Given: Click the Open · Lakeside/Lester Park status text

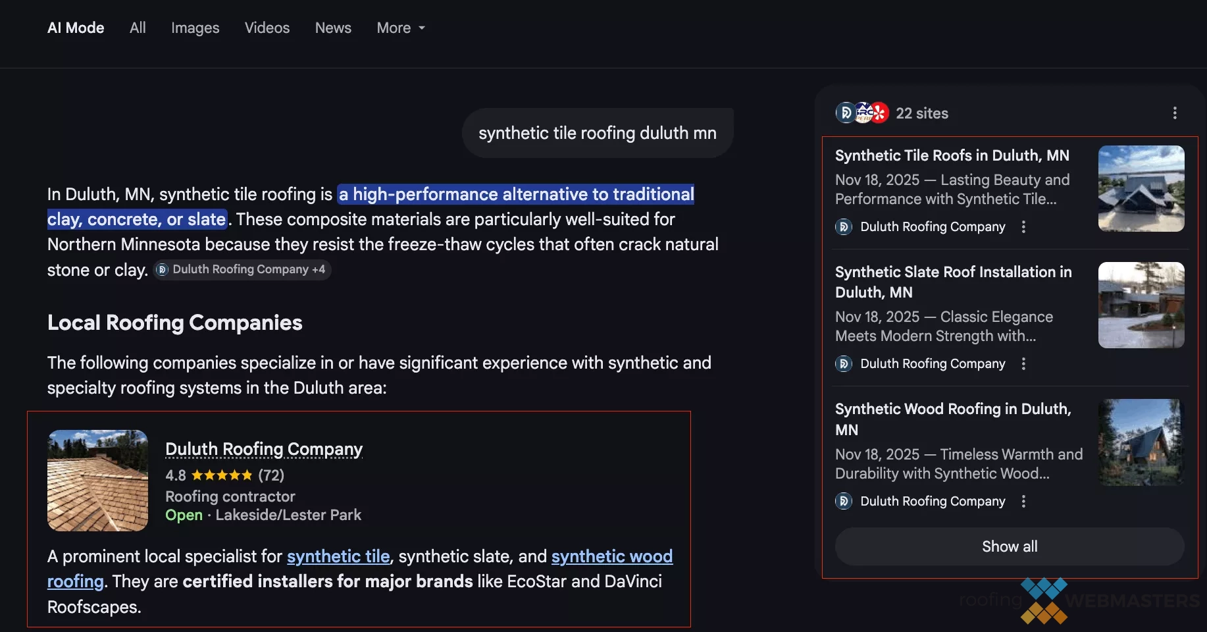Looking at the screenshot, I should tap(263, 515).
